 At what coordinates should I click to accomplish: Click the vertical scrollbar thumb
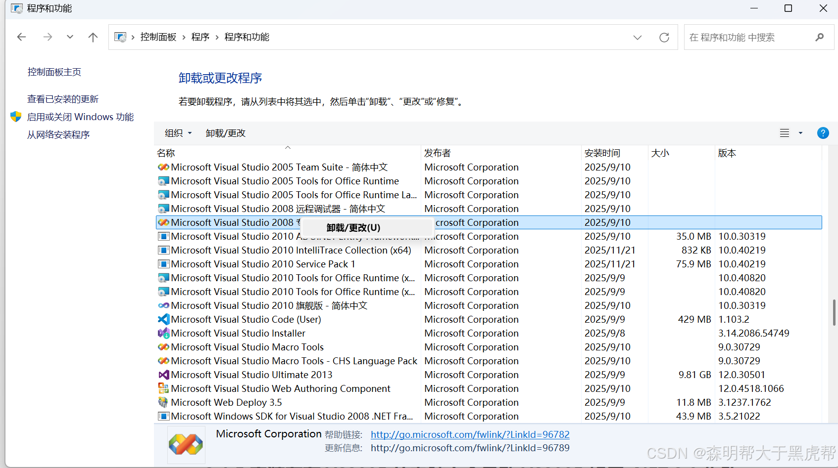(x=834, y=312)
